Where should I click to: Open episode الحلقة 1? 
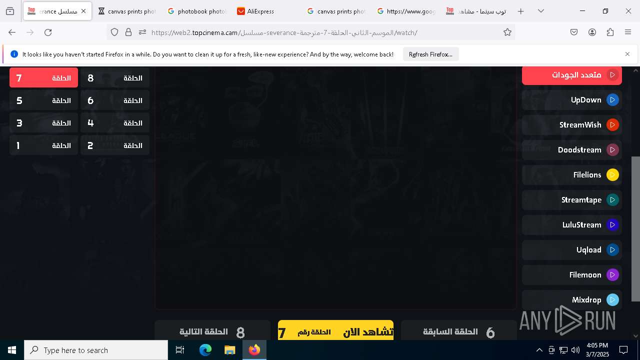click(43, 145)
